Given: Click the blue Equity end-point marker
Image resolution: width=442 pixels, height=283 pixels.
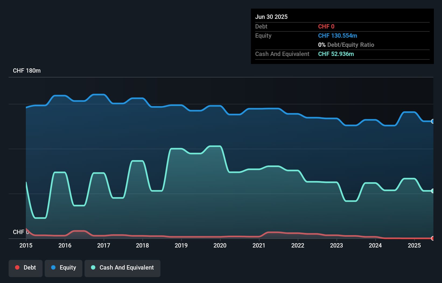Looking at the screenshot, I should pos(433,121).
